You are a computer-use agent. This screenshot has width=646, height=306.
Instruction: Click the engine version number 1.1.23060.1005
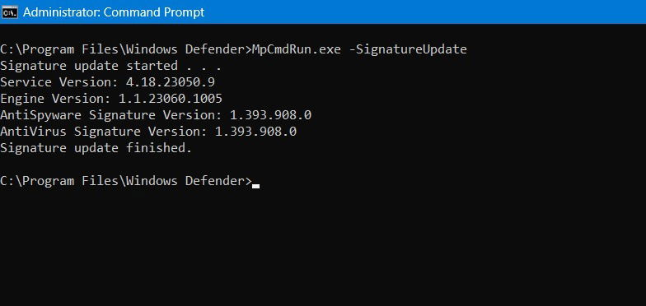(171, 99)
